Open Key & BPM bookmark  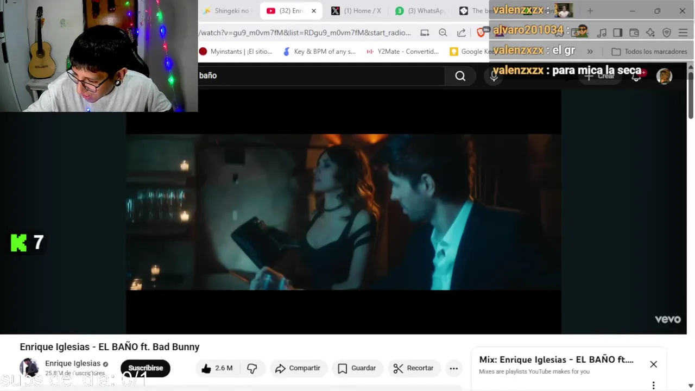coord(319,52)
